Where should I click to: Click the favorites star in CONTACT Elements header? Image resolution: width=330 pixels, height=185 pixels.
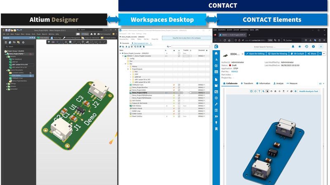[x=300, y=46]
